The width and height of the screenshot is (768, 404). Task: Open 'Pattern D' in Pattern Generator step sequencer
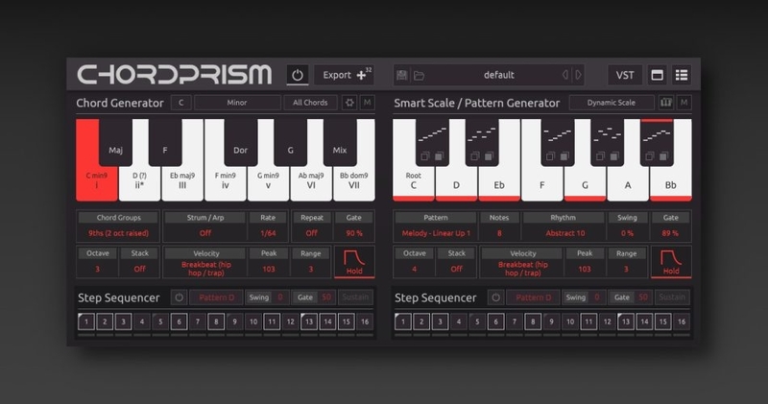[534, 297]
